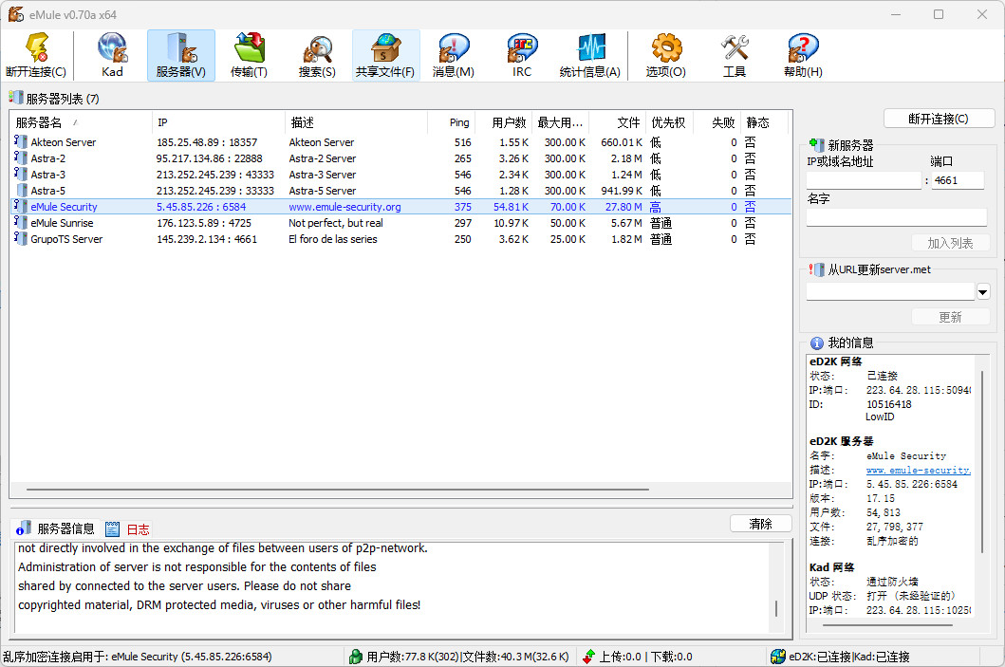Click the server icon of GrupoTS Server row
Screen dimensions: 1005x667
pos(21,238)
